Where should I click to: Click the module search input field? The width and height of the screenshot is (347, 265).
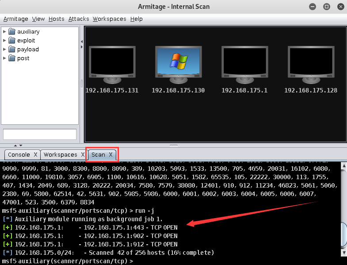tap(40, 134)
